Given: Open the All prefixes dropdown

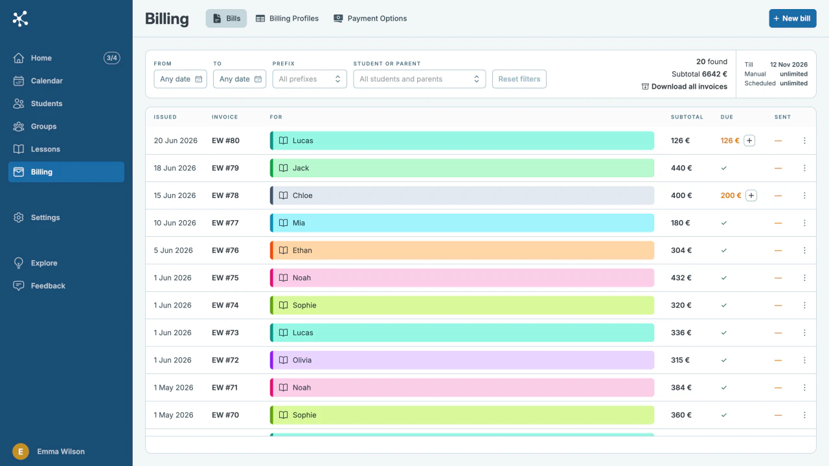Looking at the screenshot, I should coord(310,79).
